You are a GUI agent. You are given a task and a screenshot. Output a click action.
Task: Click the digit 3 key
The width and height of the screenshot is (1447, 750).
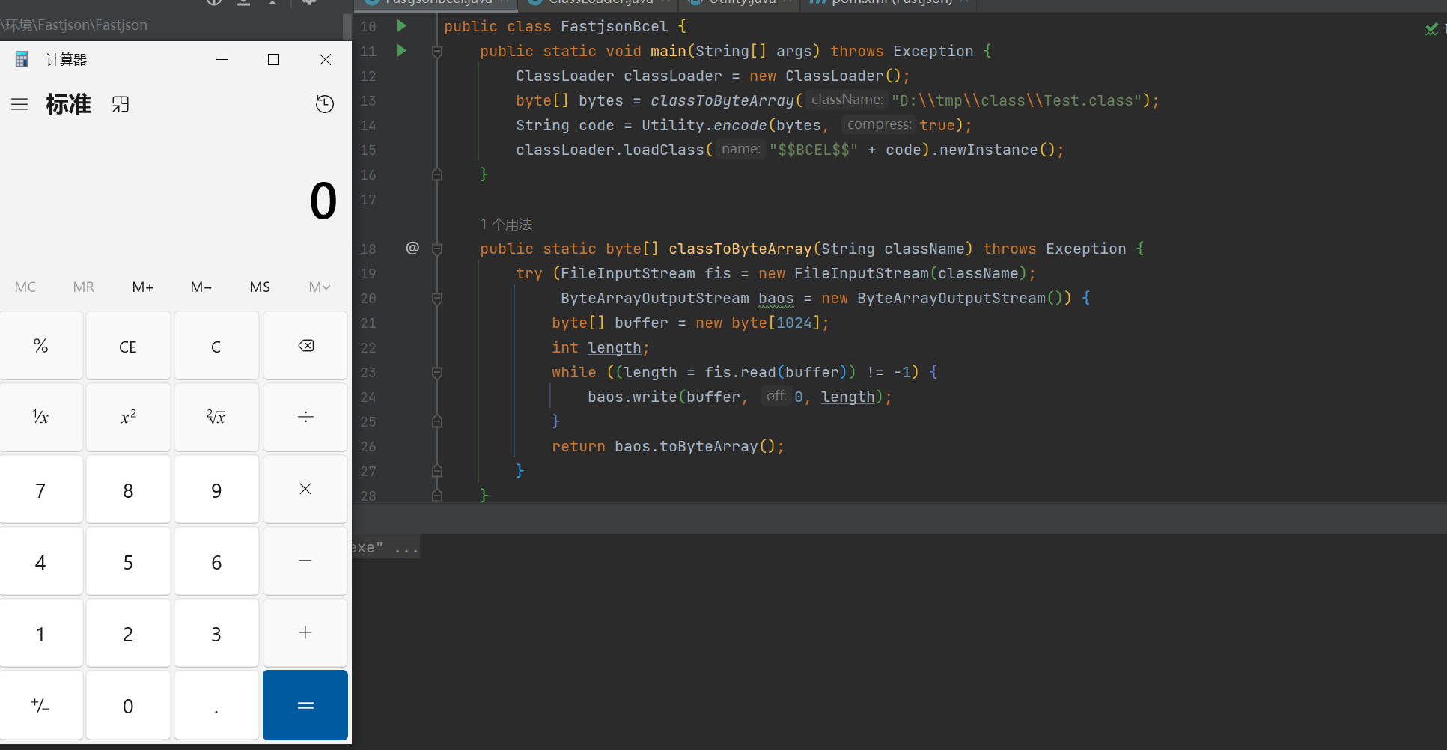pyautogui.click(x=216, y=633)
